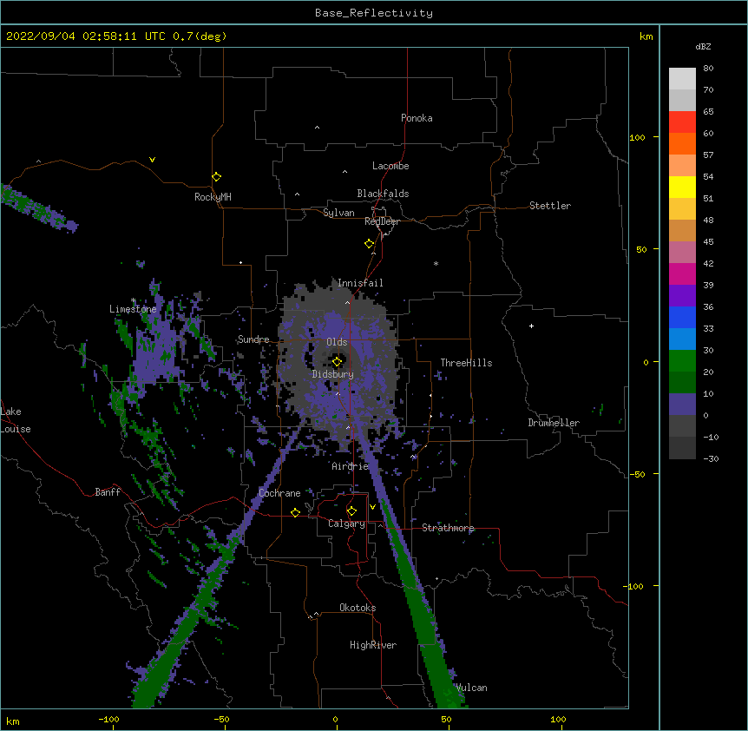Click the HighRiver label
The height and width of the screenshot is (731, 748).
[x=373, y=645]
